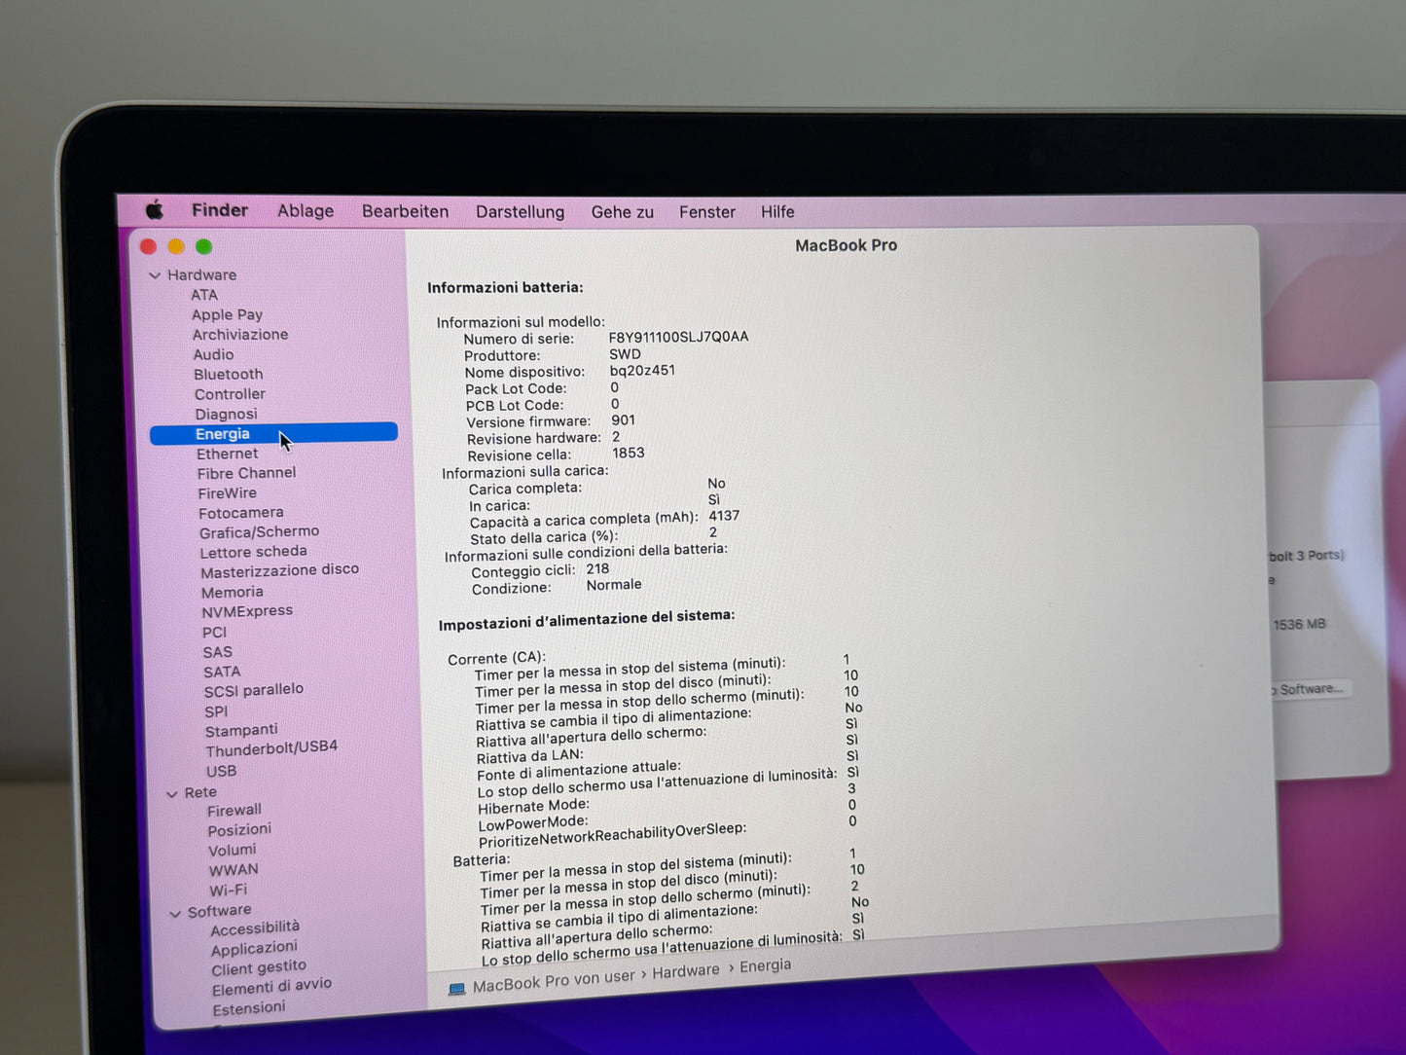This screenshot has width=1406, height=1055.
Task: Select Elementi di avvio under Software
Action: pyautogui.click(x=271, y=986)
